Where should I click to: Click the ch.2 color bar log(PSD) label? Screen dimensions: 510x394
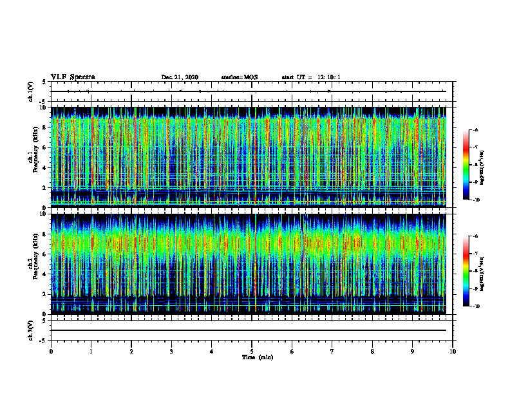(482, 274)
